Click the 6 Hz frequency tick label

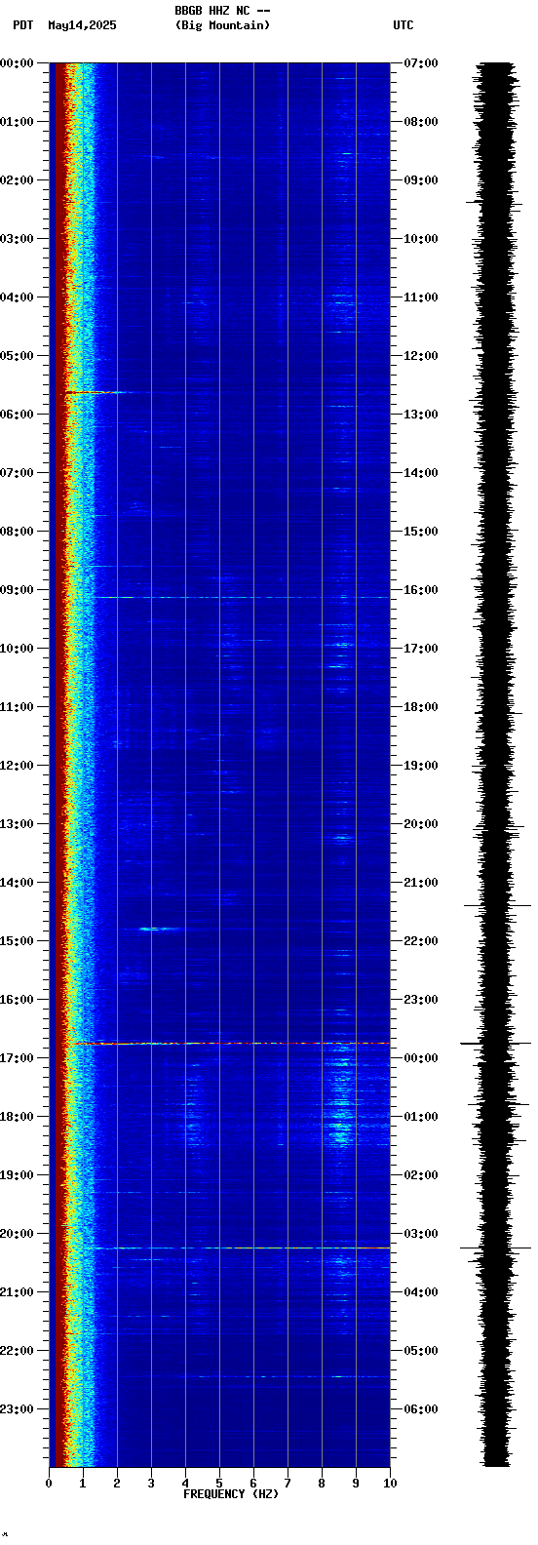tap(253, 1484)
